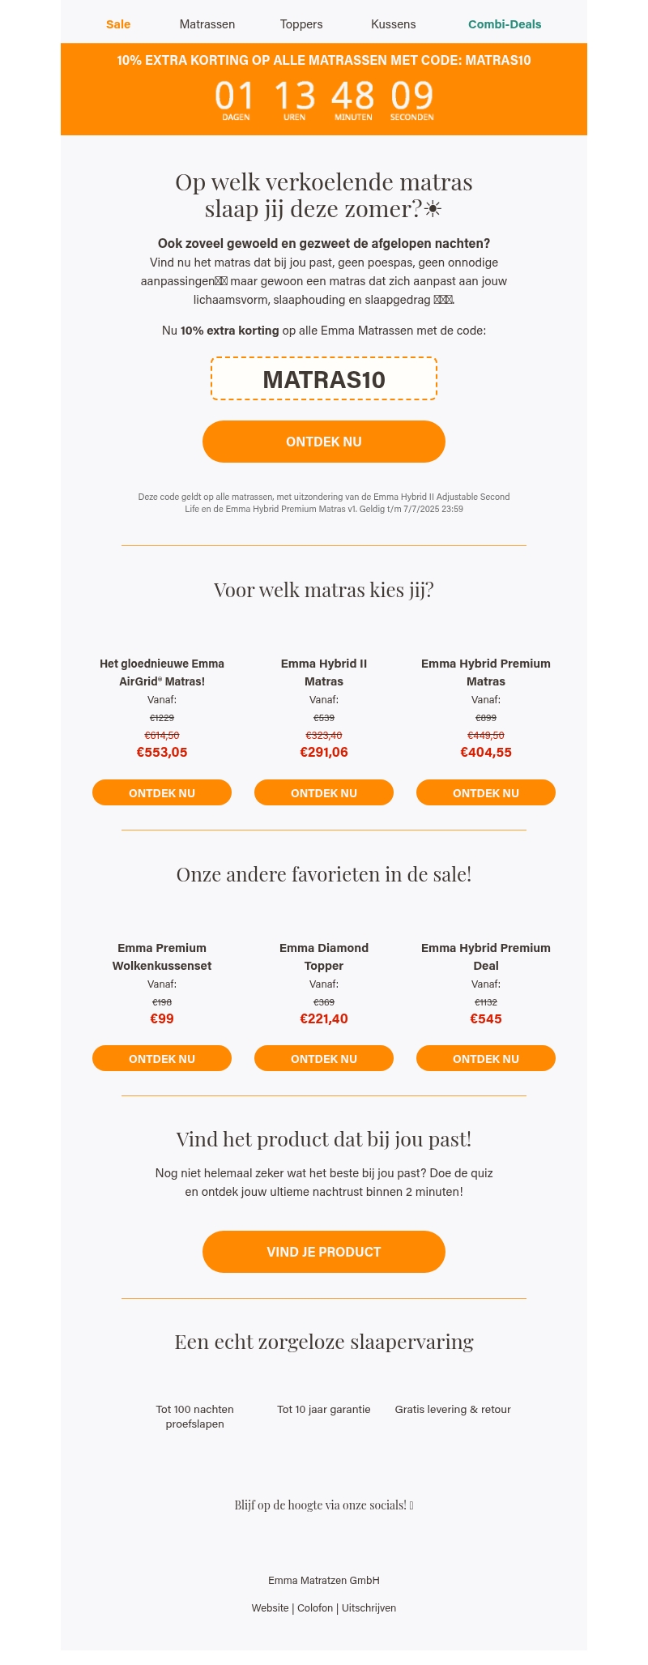This screenshot has height=1665, width=648.
Task: Open the Website footer link
Action: click(x=270, y=1608)
